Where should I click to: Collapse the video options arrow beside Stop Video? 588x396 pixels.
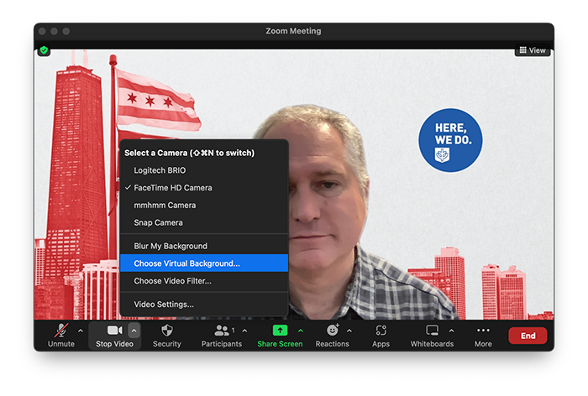click(x=134, y=331)
